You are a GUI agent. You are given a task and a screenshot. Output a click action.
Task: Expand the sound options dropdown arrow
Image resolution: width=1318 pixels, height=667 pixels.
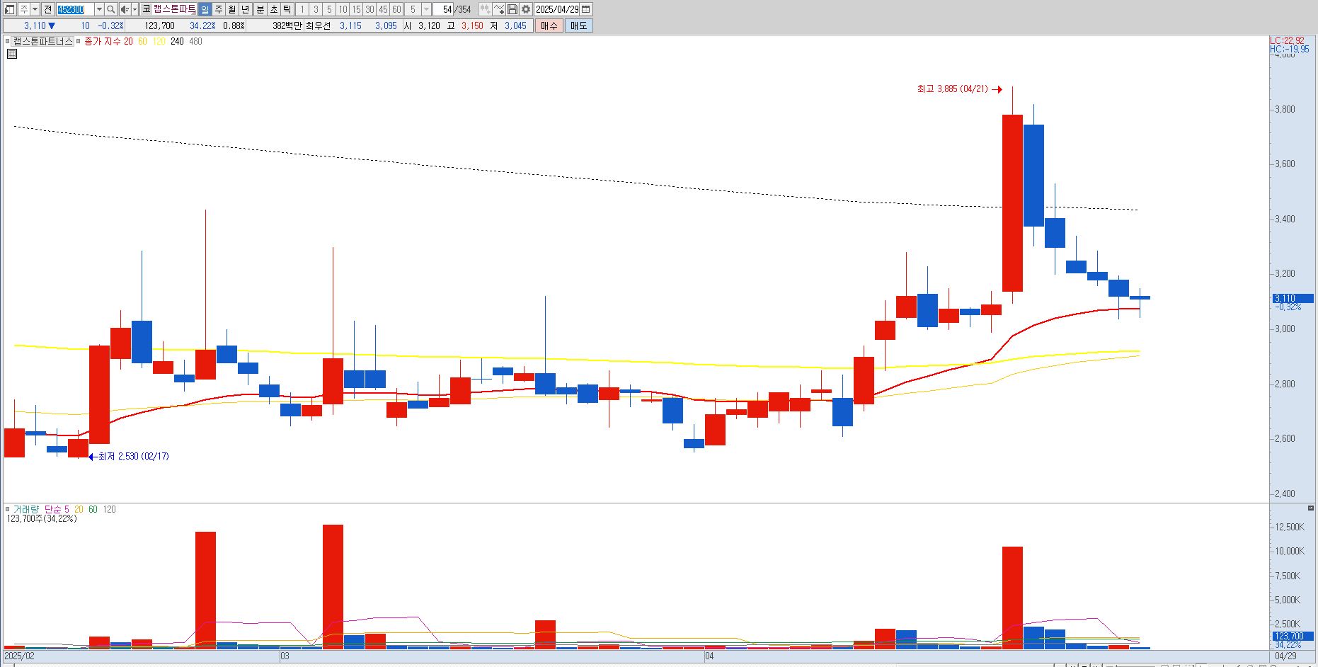[x=134, y=9]
